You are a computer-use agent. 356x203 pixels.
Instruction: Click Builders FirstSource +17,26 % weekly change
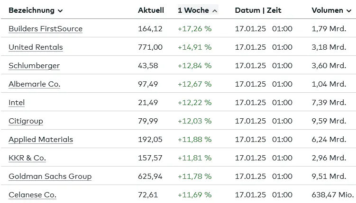point(194,29)
